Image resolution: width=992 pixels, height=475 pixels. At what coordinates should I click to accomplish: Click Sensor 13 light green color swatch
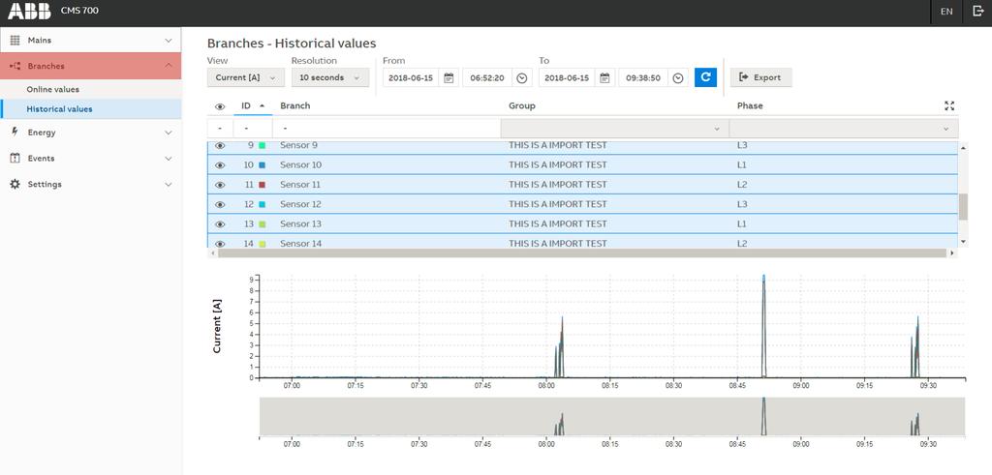pyautogui.click(x=262, y=223)
